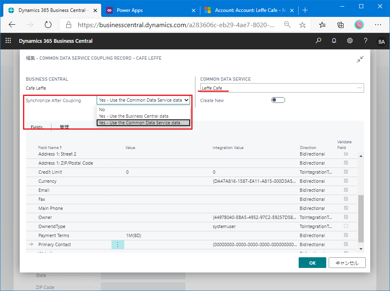
Task: Select the Main Phone field name cell
Action: 51,208
